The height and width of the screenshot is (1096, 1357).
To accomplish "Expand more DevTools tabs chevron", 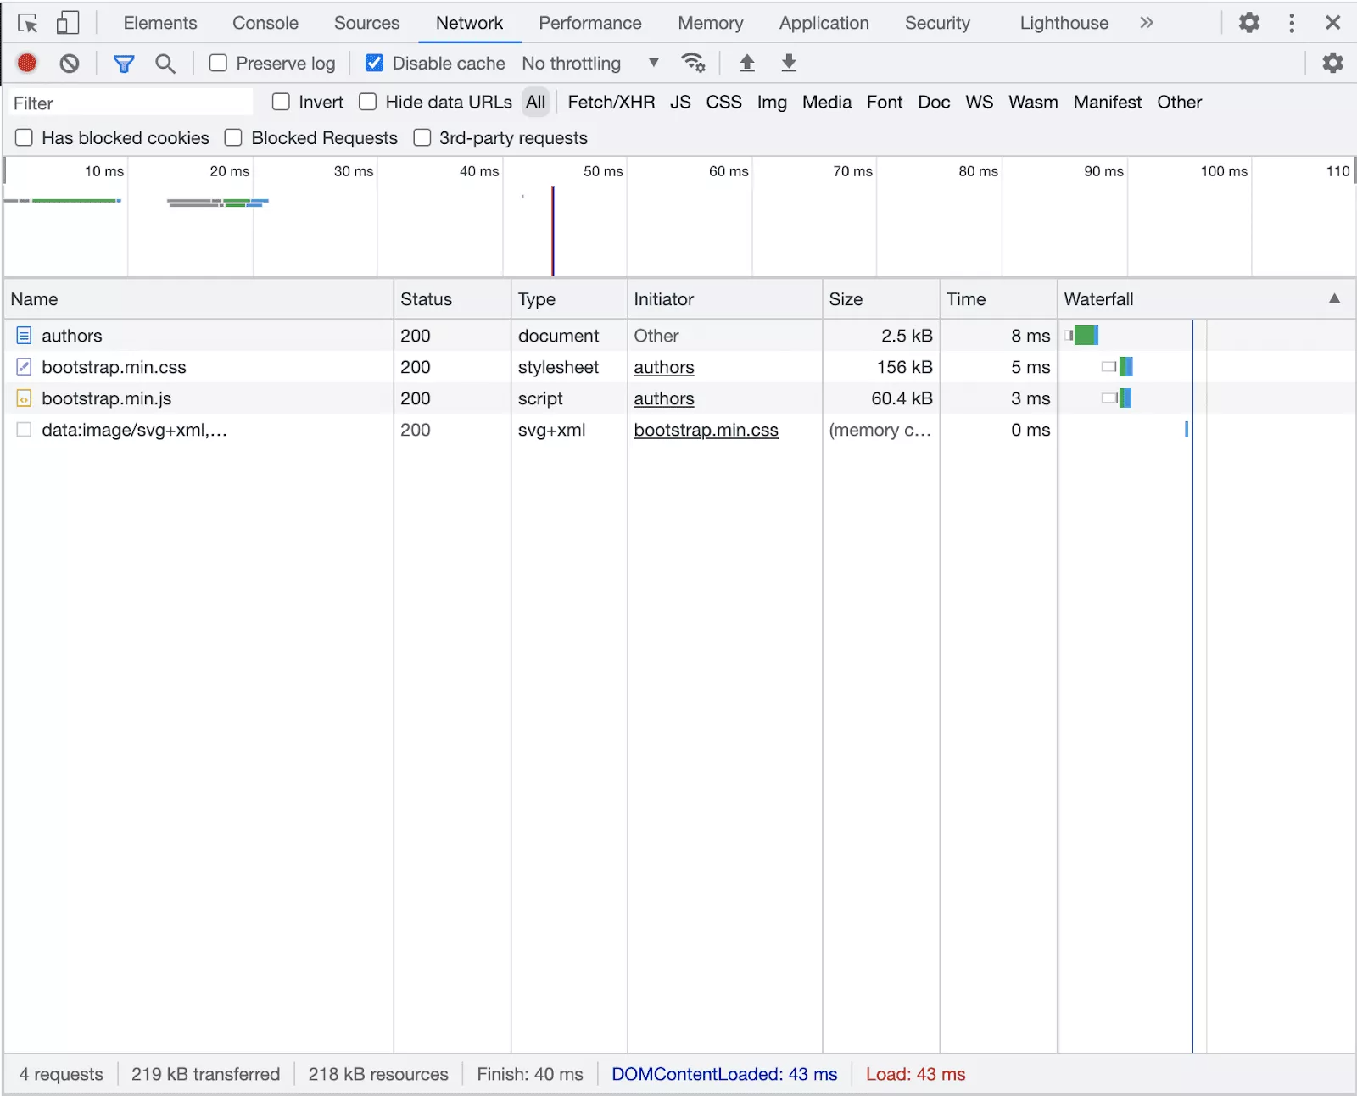I will click(x=1147, y=23).
